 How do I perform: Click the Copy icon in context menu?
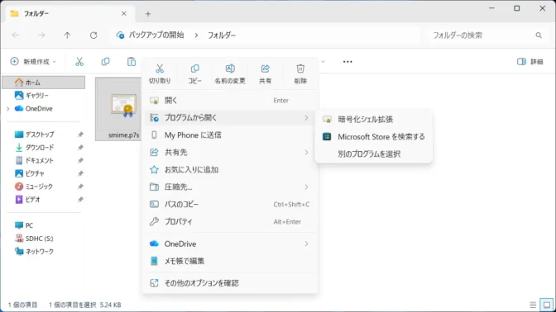point(194,69)
